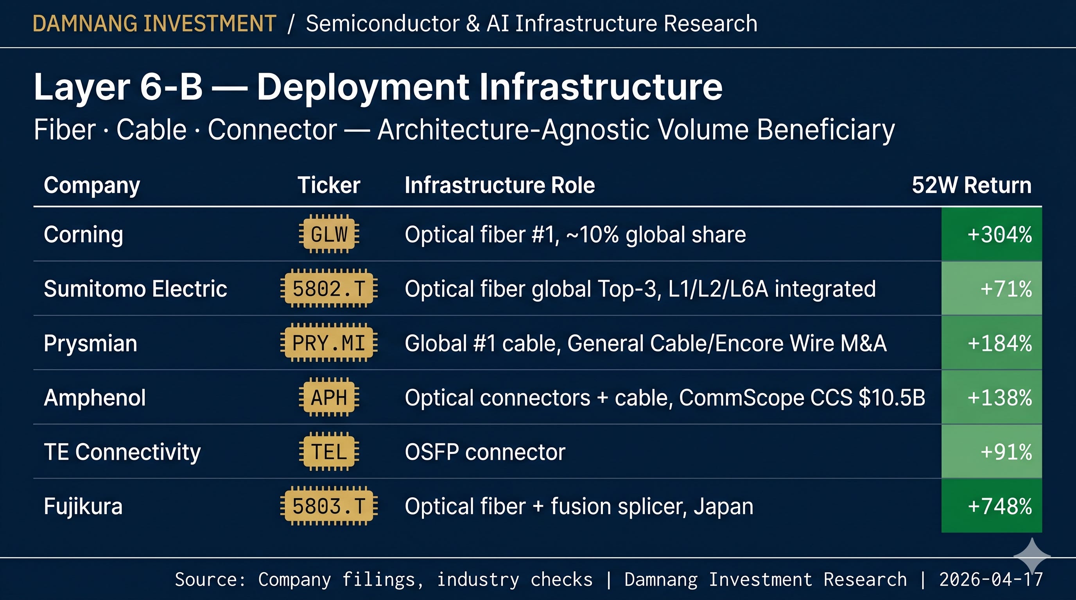1076x600 pixels.
Task: Select the Amphenol company name
Action: coord(95,398)
